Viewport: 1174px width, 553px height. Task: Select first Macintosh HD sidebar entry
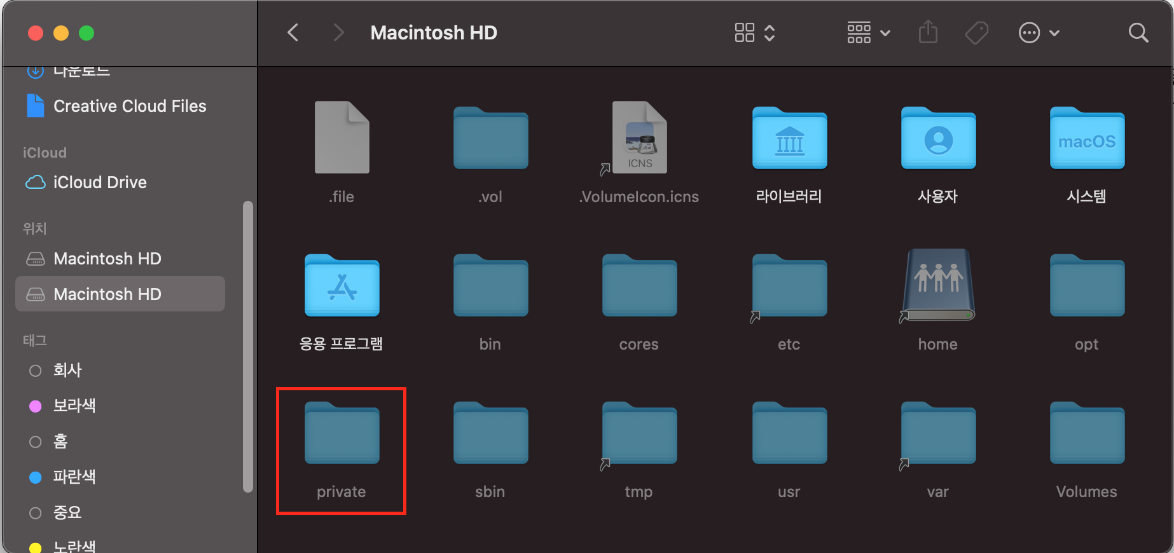click(x=120, y=259)
